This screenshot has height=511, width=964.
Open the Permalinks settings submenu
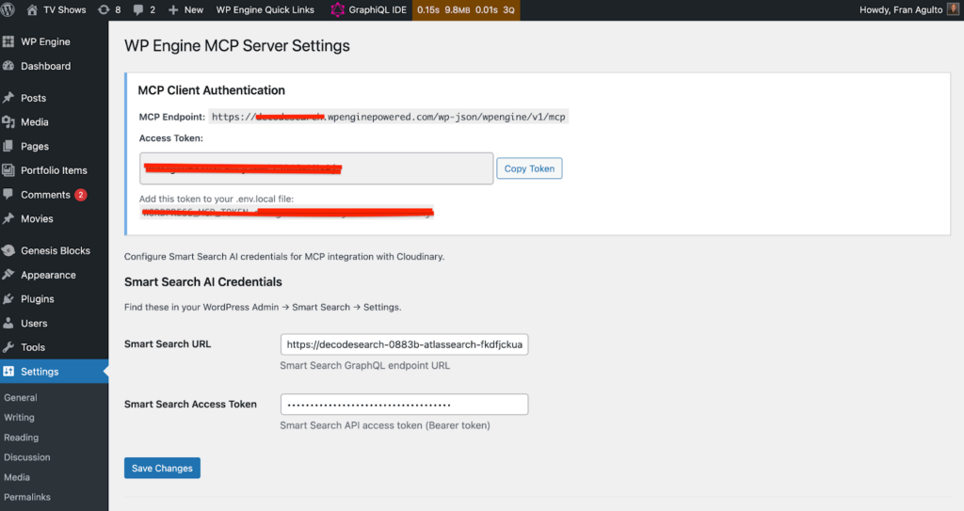[27, 497]
